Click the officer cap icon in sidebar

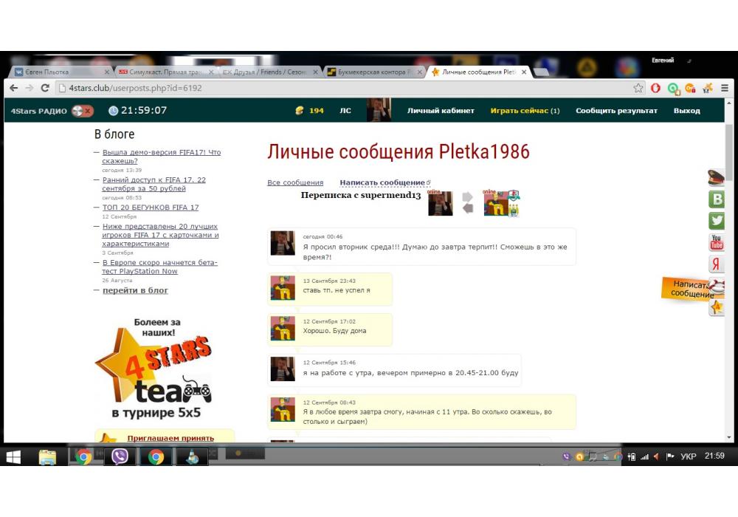pyautogui.click(x=716, y=177)
